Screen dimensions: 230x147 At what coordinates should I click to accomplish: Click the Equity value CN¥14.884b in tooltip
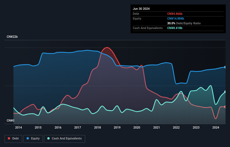[176, 18]
